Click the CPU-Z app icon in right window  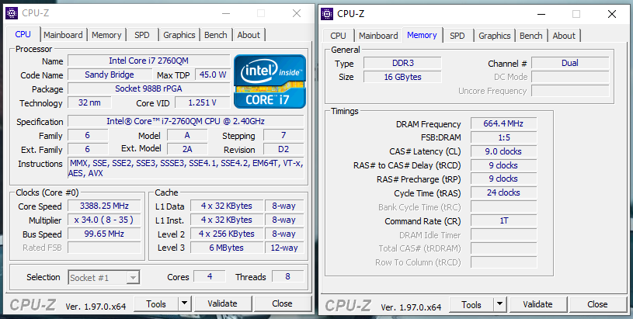[327, 14]
